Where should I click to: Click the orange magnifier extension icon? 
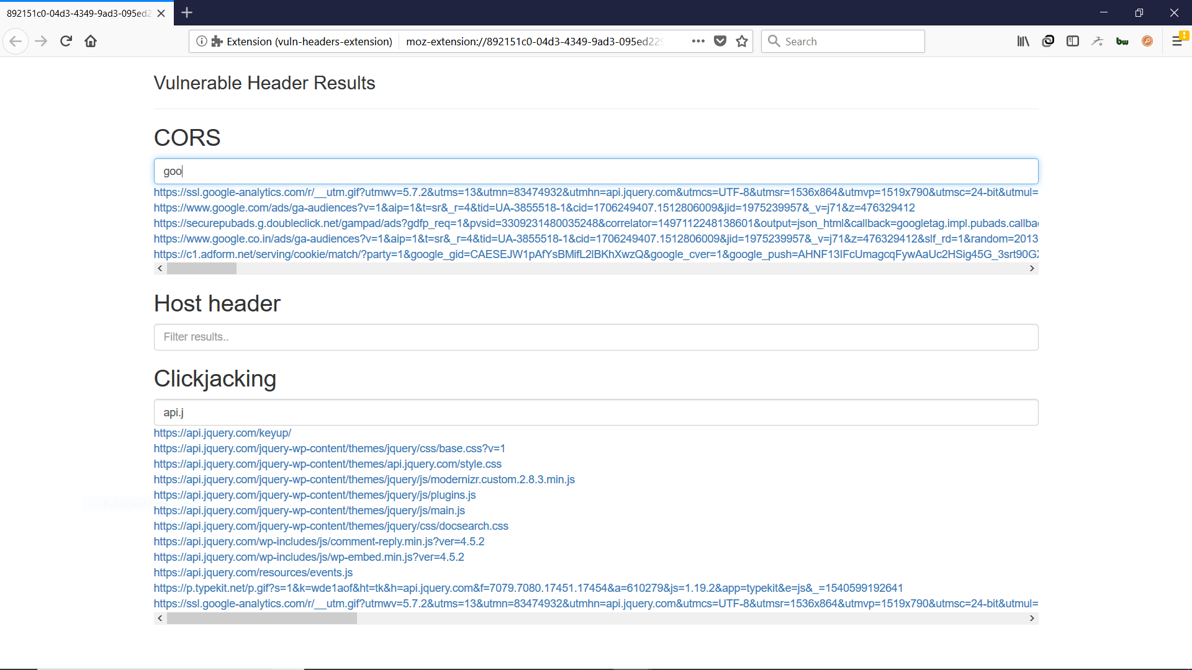[x=1148, y=41]
